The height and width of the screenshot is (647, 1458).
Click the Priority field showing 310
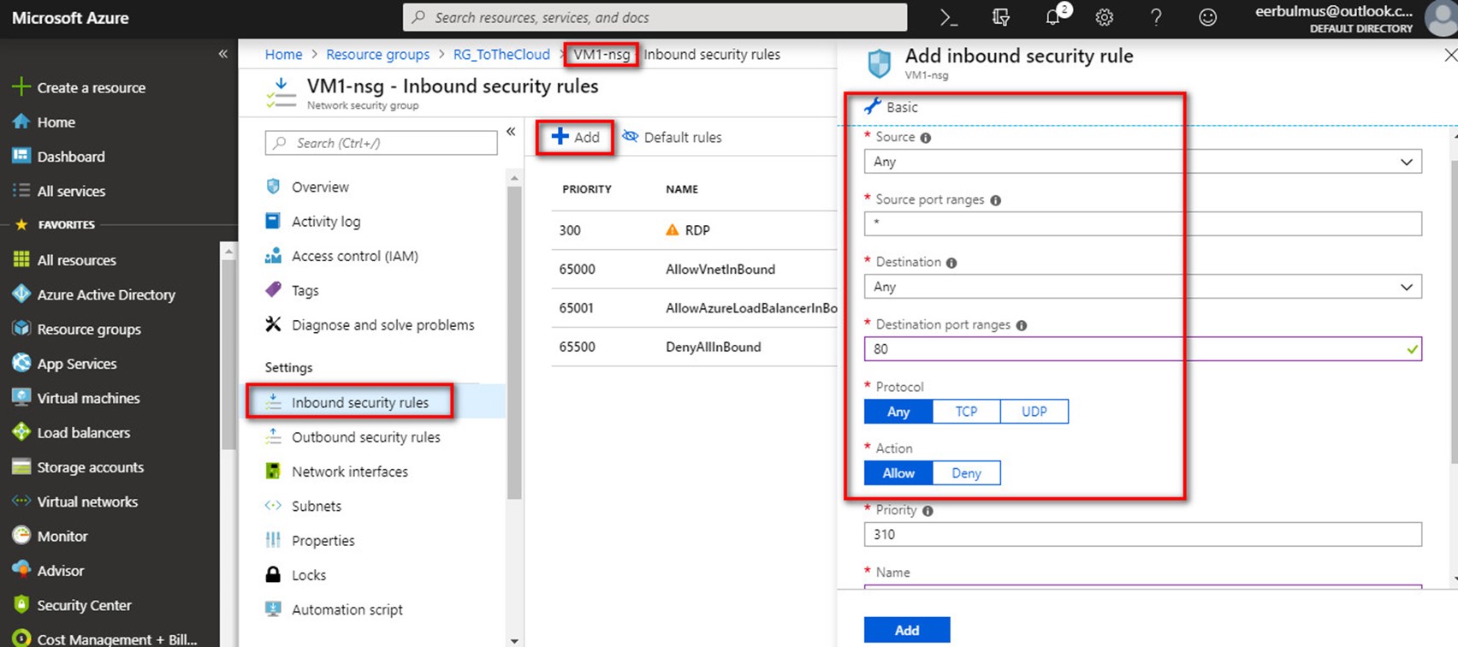point(1143,535)
